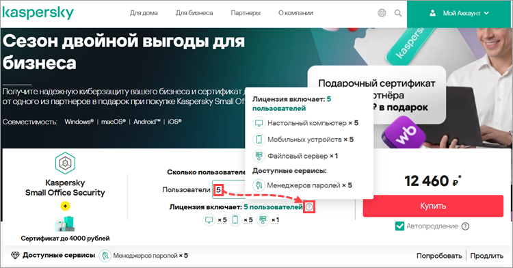The height and width of the screenshot is (268, 513).
Task: Click help icon next to 5 пользователей
Action: [309, 207]
